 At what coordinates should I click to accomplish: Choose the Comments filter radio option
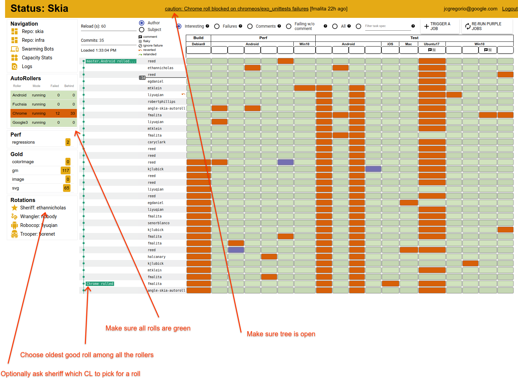[x=250, y=26]
